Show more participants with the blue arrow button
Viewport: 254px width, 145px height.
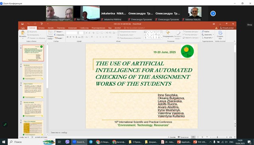pyautogui.click(x=213, y=14)
